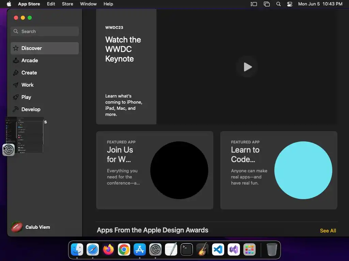Open Finder from the Dock
The image size is (349, 261).
coord(77,249)
